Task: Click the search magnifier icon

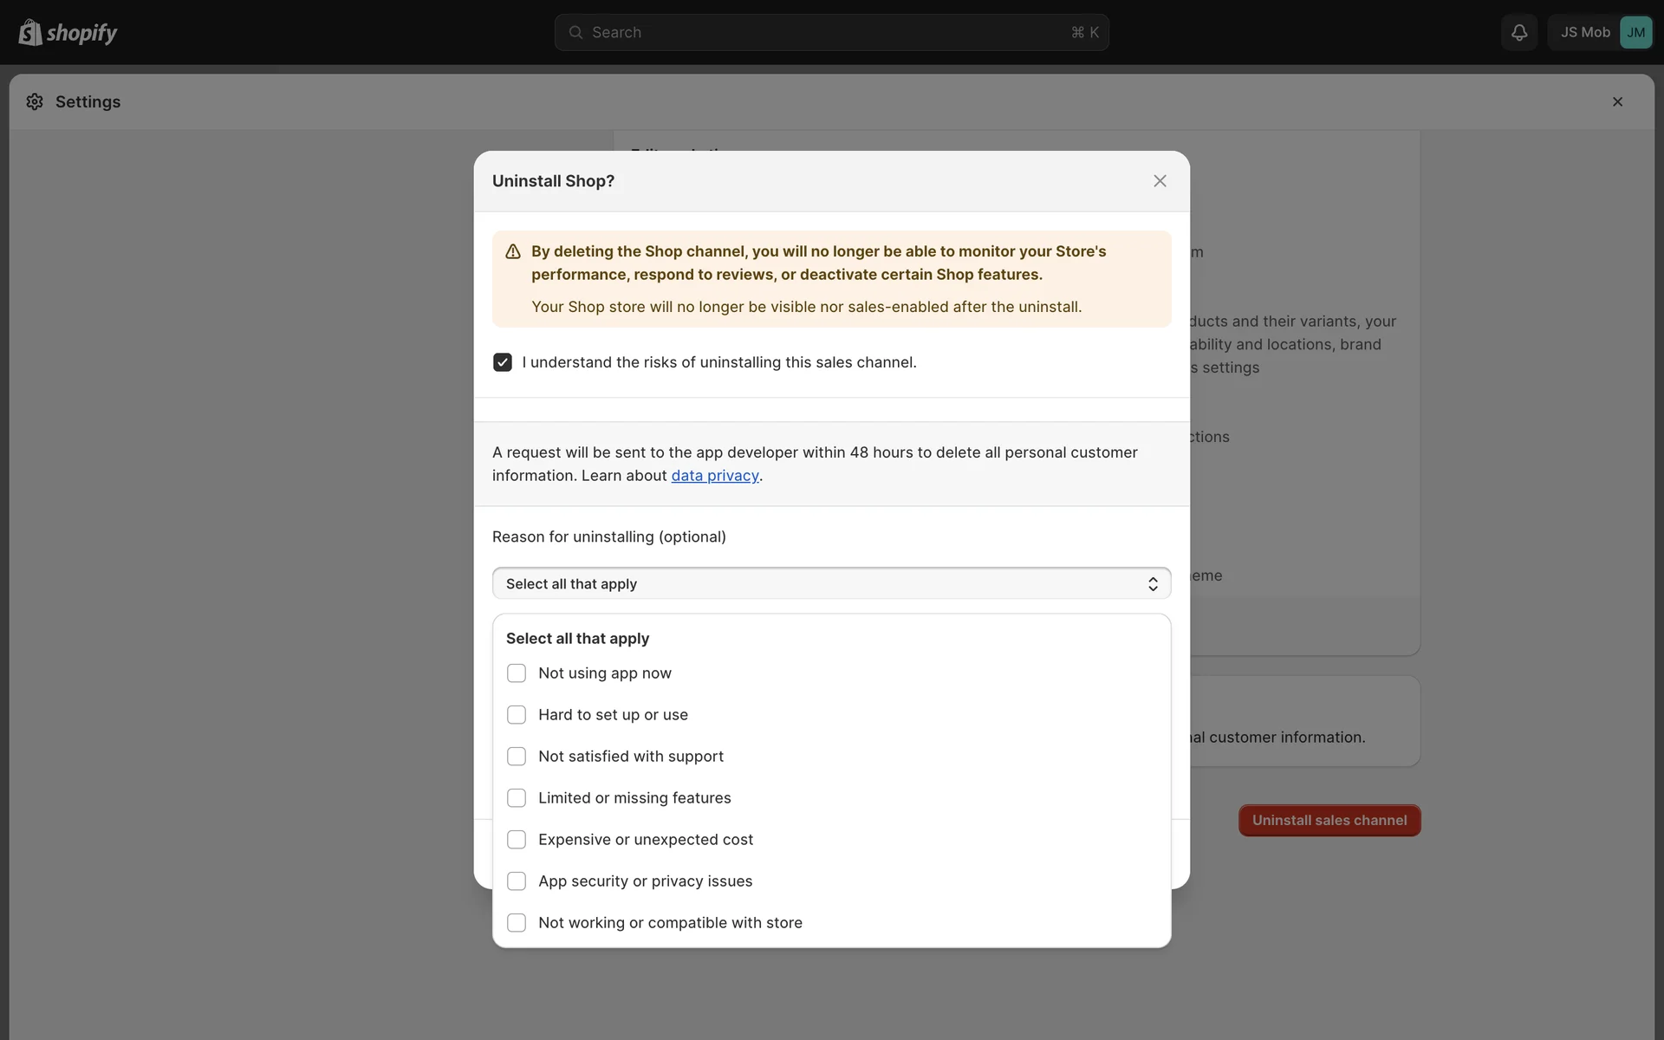Action: tap(575, 32)
